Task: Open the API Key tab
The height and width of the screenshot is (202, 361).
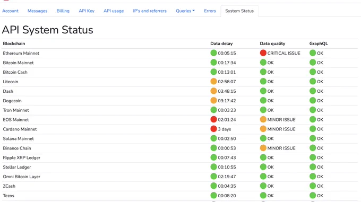Action: 87,11
